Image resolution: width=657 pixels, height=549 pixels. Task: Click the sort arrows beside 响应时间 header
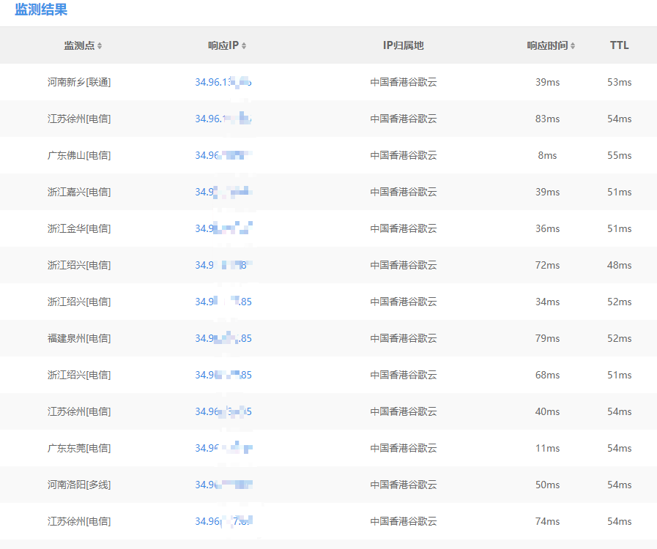pos(573,46)
